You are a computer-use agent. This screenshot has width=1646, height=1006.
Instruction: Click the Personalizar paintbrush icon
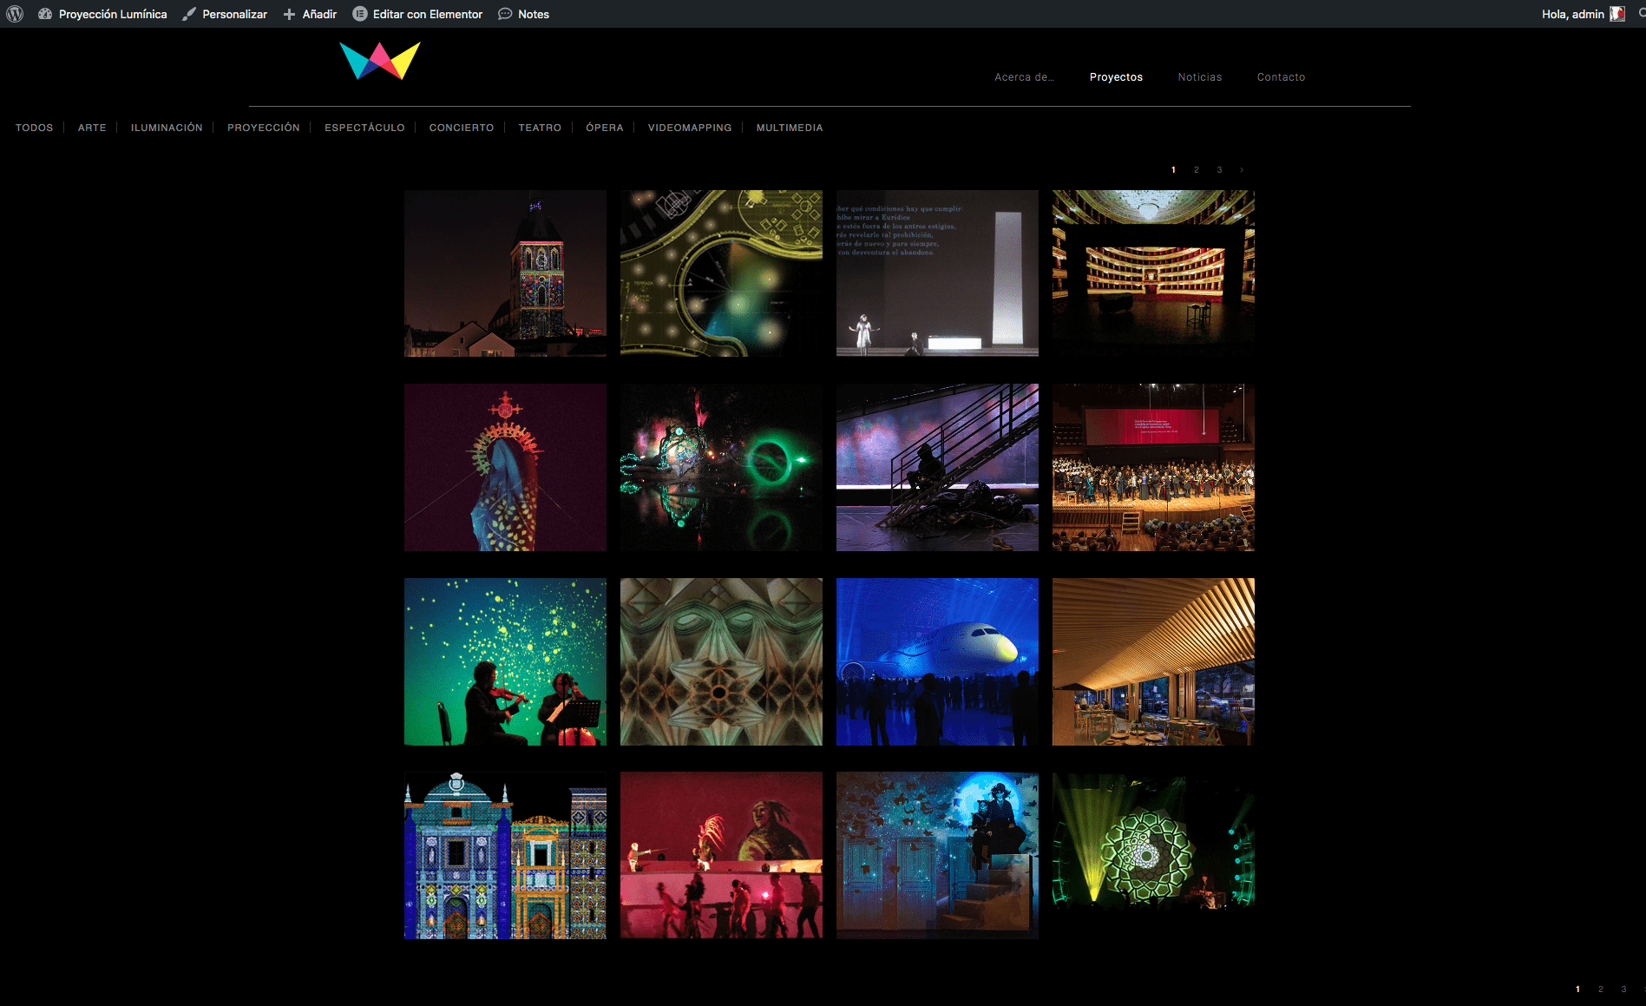click(x=189, y=14)
